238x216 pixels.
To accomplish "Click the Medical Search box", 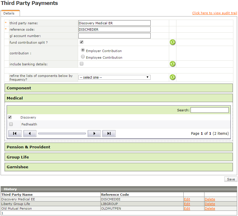I will tap(210, 110).
